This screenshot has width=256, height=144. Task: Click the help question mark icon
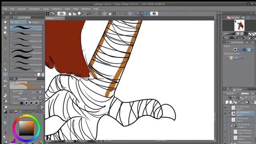tap(154, 14)
